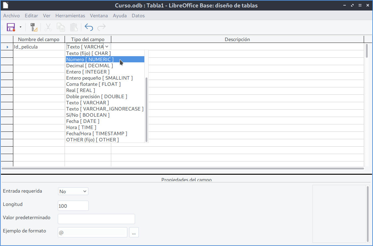The width and height of the screenshot is (373, 246).
Task: Click the index design key icon
Action: (x=34, y=27)
